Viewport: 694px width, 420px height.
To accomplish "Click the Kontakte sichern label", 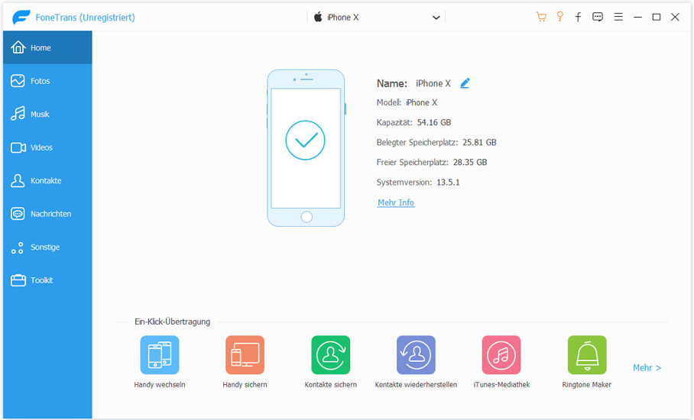I will pyautogui.click(x=331, y=385).
